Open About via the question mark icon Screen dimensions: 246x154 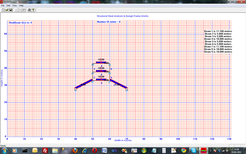(33, 10)
